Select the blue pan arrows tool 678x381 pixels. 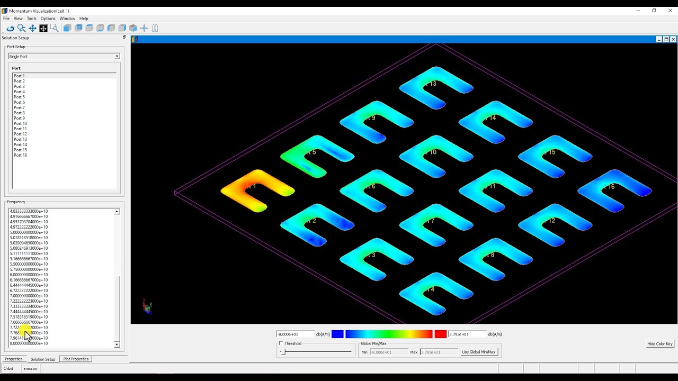[x=32, y=28]
